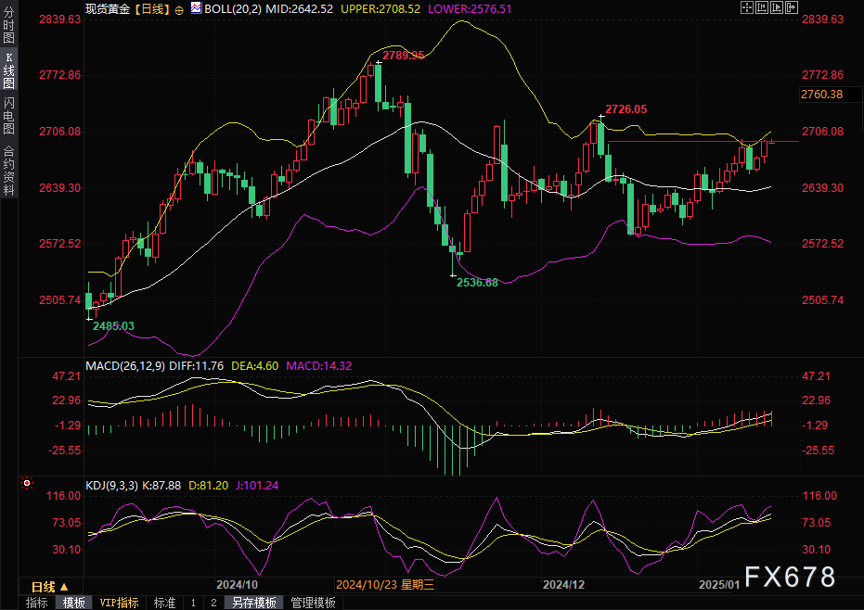Select template number 1
This screenshot has width=864, height=610.
pyautogui.click(x=193, y=603)
